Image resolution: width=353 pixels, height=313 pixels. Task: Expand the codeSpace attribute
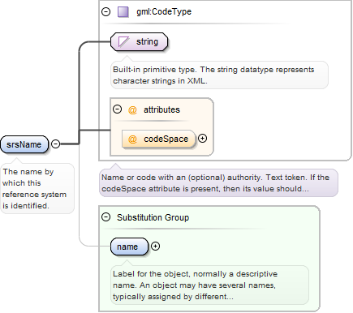click(x=202, y=138)
